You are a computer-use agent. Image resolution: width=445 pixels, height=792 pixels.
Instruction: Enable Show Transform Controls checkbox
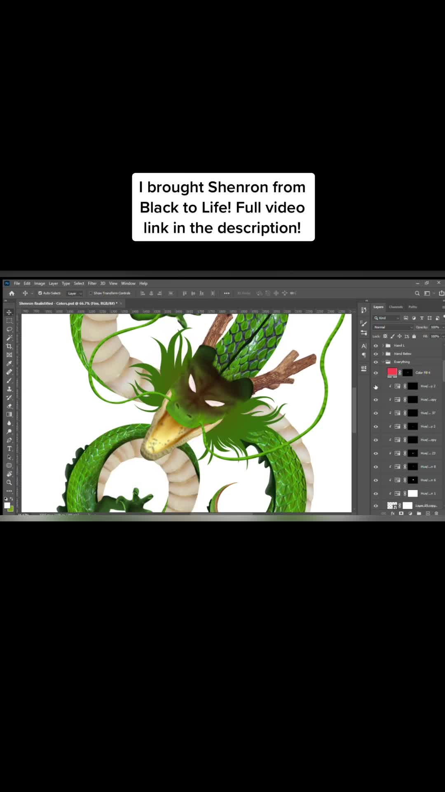click(x=91, y=293)
